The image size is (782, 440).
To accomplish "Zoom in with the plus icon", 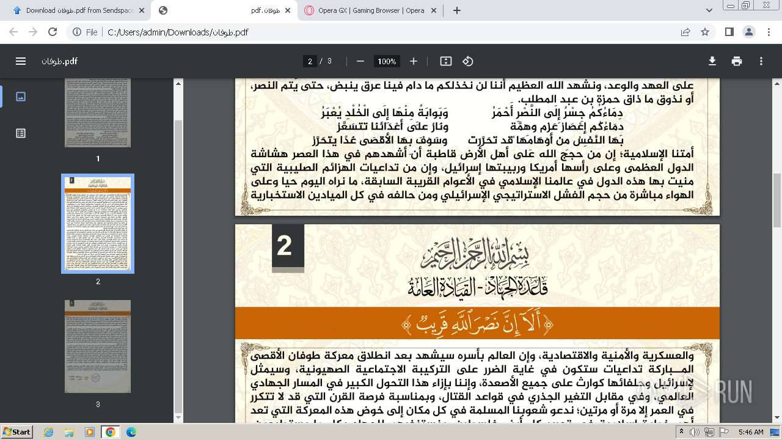I will tap(414, 61).
